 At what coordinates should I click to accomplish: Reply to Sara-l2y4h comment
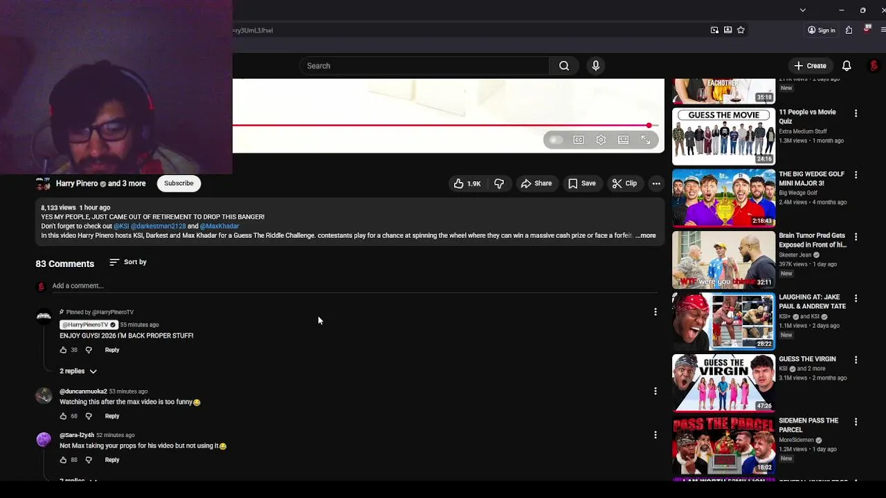point(112,459)
